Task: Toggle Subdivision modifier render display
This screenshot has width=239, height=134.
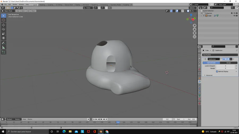Action: 228,59
